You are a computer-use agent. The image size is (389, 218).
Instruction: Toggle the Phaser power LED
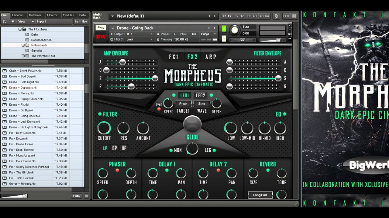(117, 170)
